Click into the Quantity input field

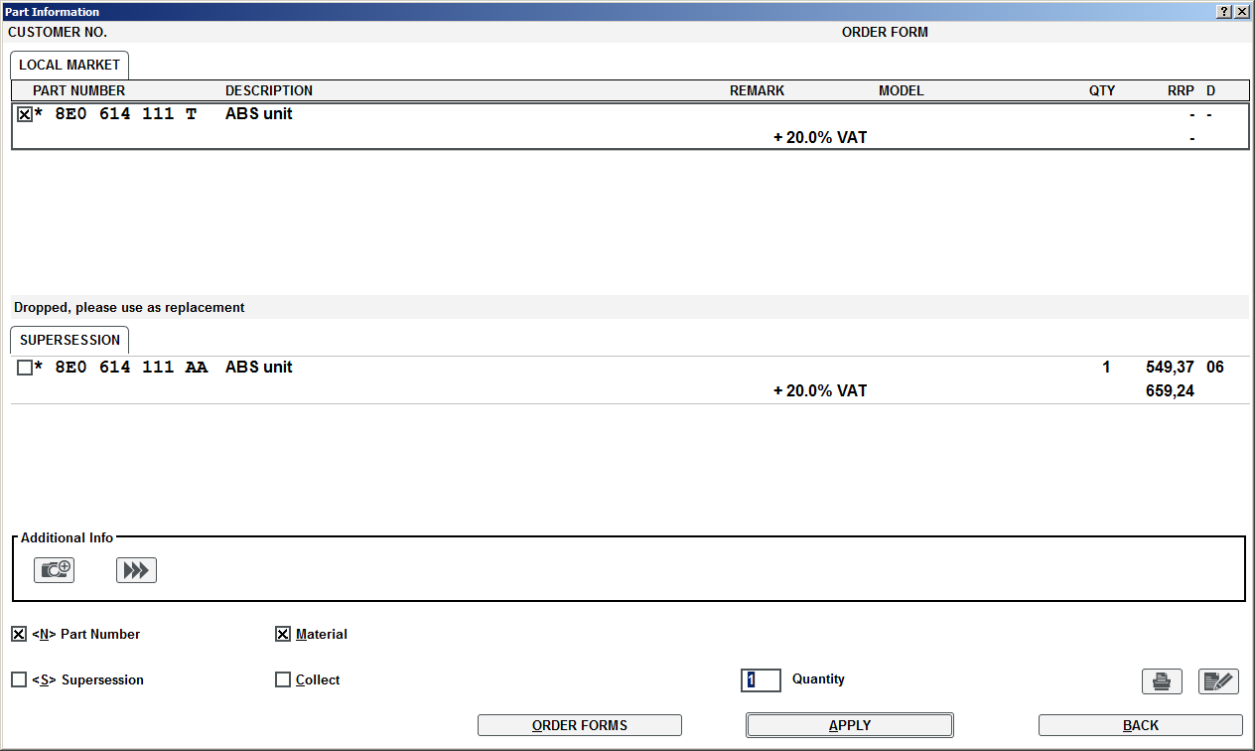(762, 679)
